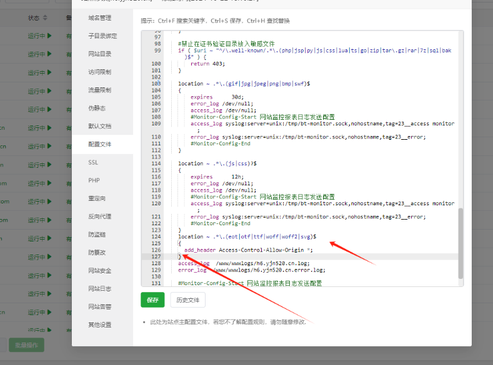This screenshot has width=493, height=365.
Task: Click line number 124 in the gutter
Action: pyautogui.click(x=156, y=236)
